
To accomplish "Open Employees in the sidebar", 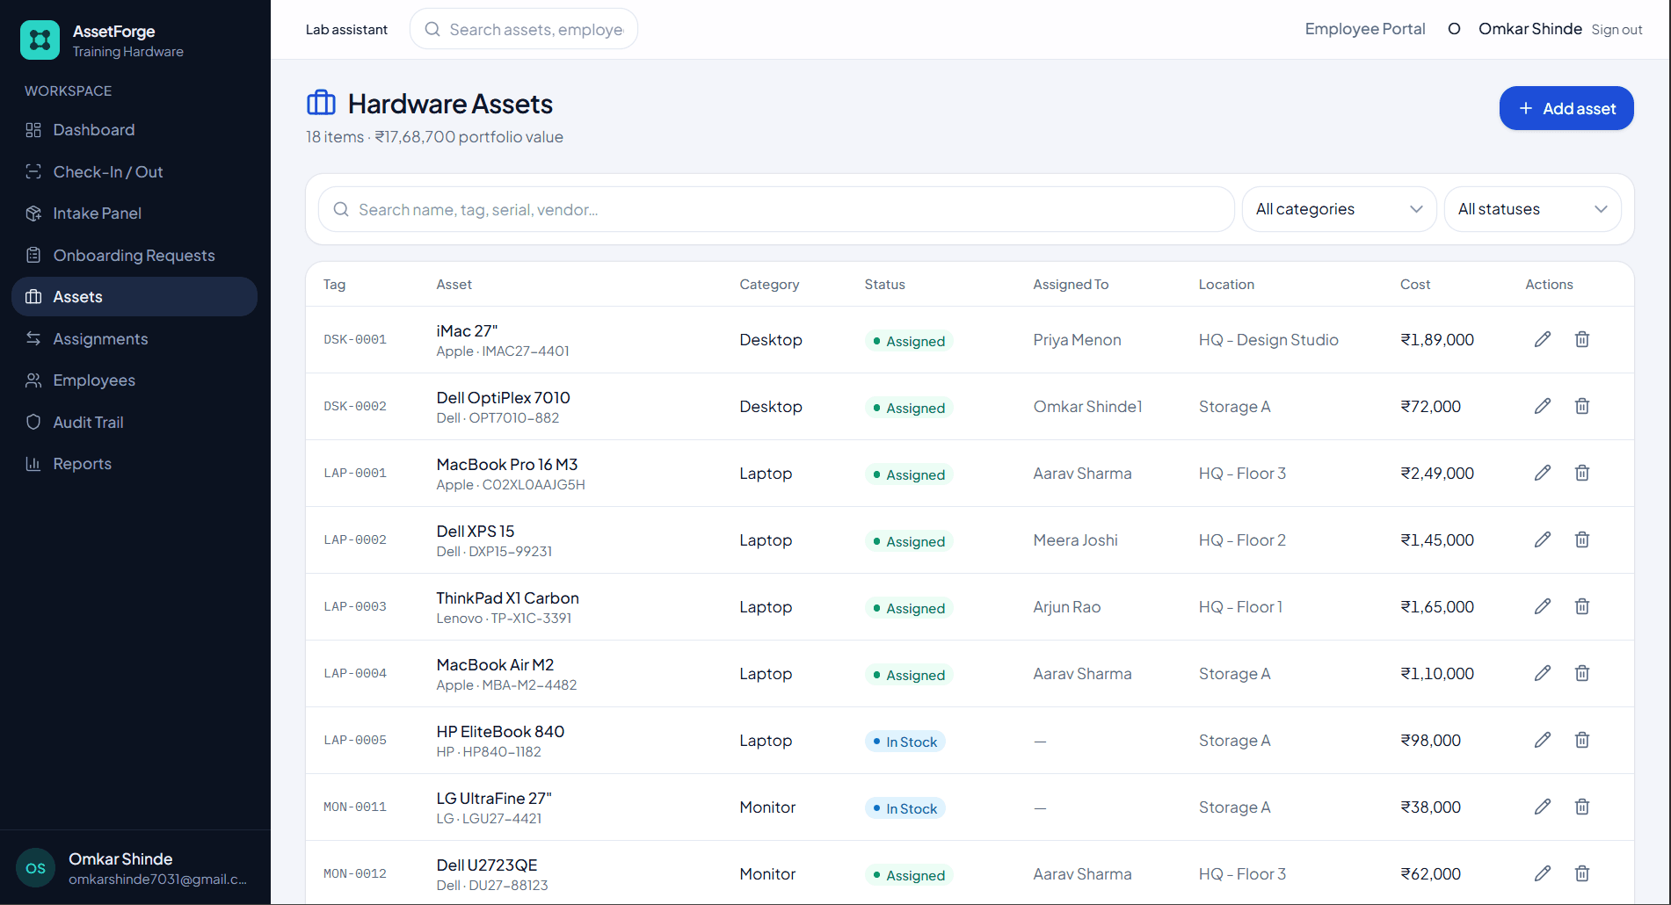I will tap(134, 380).
